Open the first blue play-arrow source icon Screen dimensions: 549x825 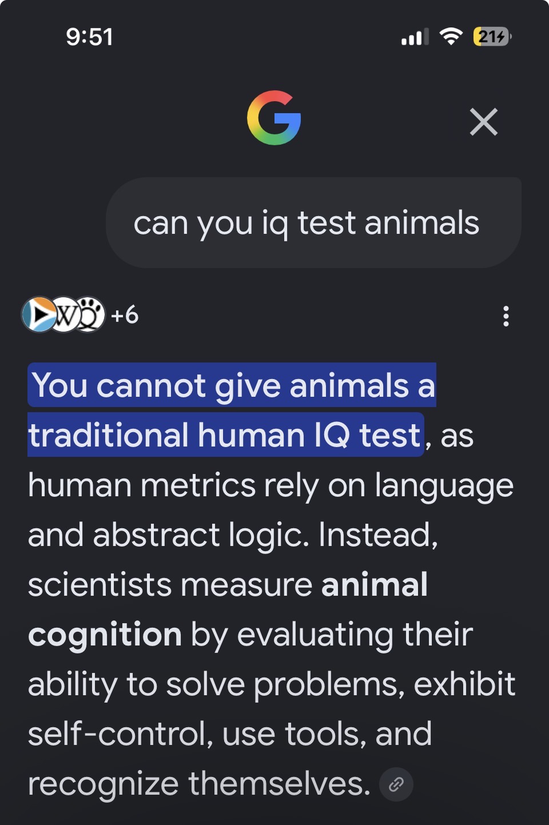click(x=38, y=314)
